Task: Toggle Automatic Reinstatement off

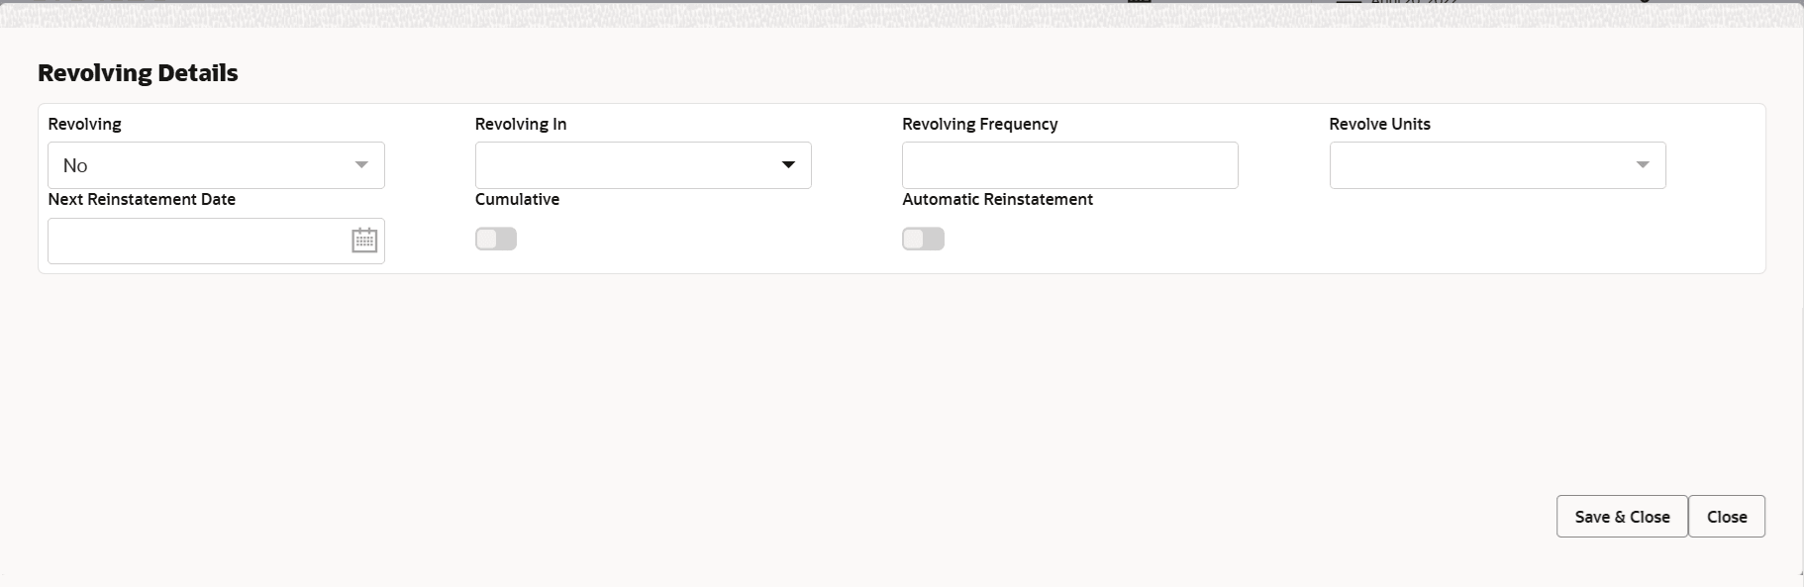Action: [x=923, y=239]
